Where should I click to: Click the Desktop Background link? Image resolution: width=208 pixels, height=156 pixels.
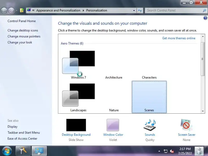76,135
